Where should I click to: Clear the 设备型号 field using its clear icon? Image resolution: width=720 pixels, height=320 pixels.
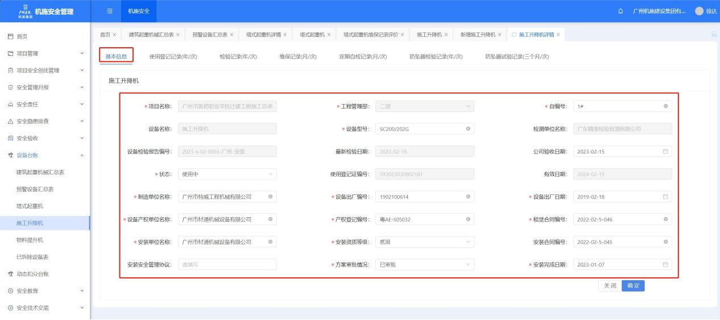tap(468, 129)
